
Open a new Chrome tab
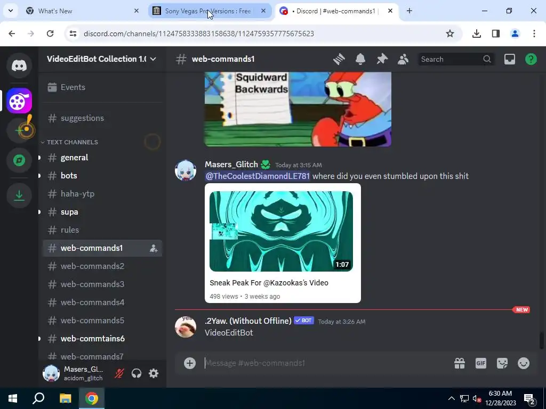[x=409, y=11]
